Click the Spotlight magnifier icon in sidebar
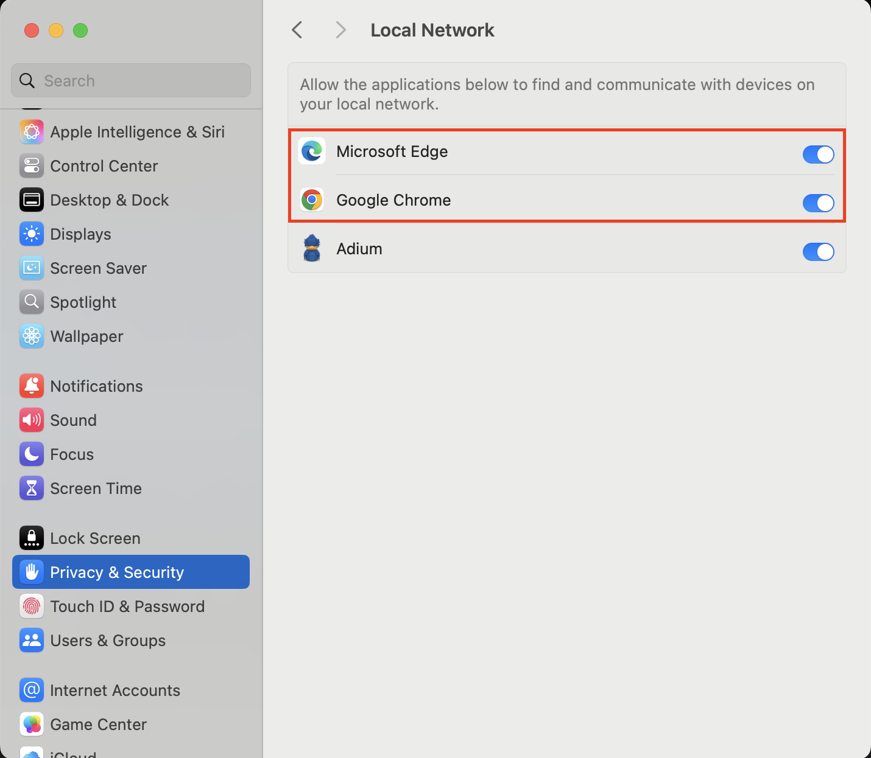The width and height of the screenshot is (871, 758). pyautogui.click(x=32, y=302)
